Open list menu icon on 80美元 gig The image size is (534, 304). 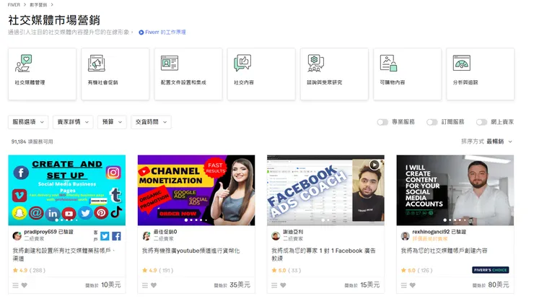[x=403, y=285]
